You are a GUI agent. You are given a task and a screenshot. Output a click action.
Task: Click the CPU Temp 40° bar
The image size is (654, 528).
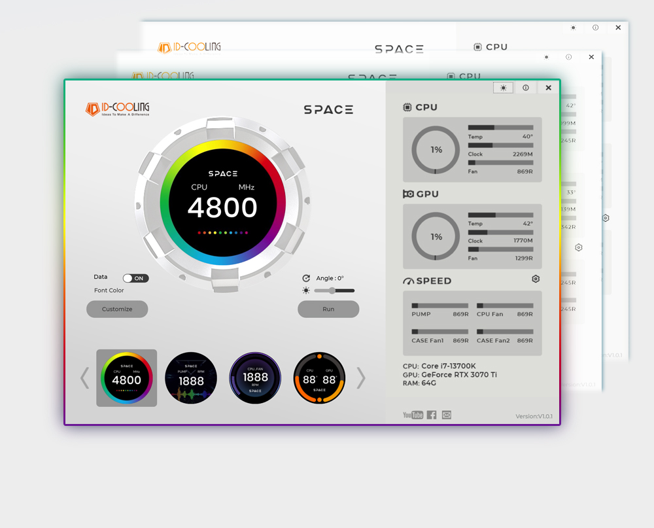pos(500,128)
